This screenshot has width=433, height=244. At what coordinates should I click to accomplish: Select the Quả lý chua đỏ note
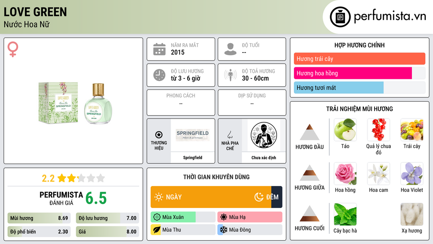pyautogui.click(x=378, y=130)
